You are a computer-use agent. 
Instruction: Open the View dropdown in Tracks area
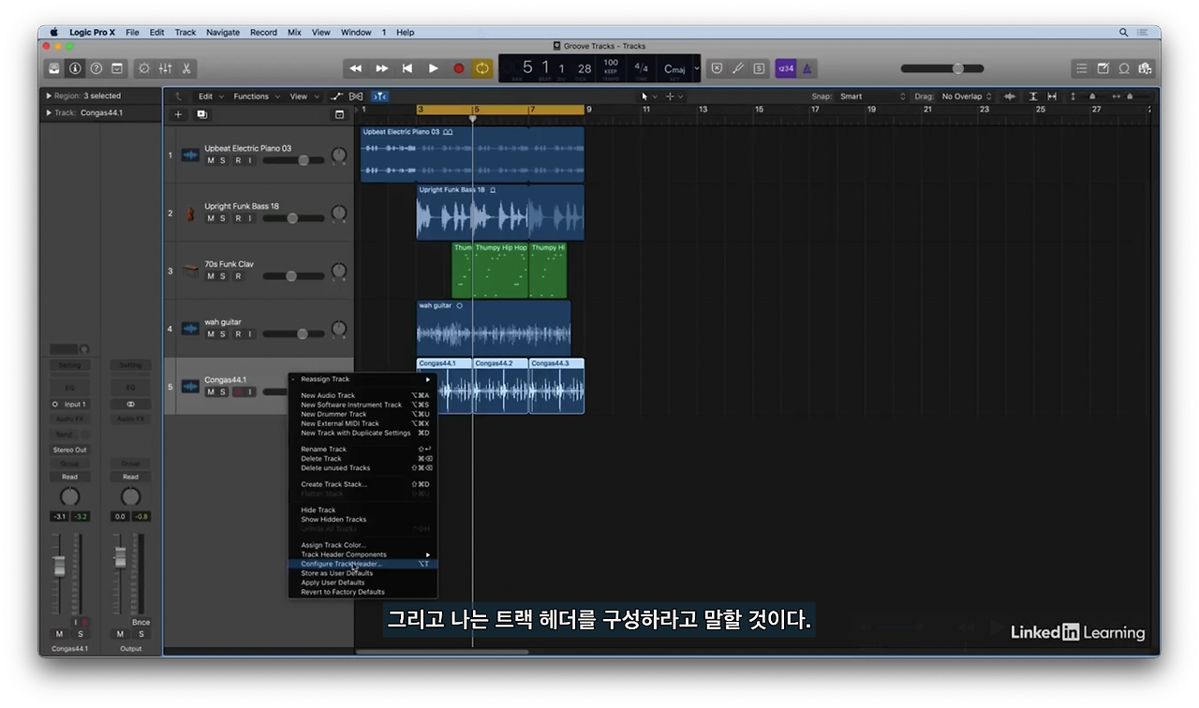[x=303, y=96]
